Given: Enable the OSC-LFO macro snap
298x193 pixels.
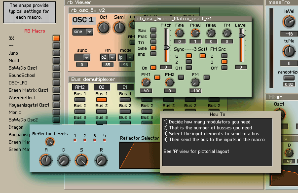Looking at the screenshot, I should point(56,83).
